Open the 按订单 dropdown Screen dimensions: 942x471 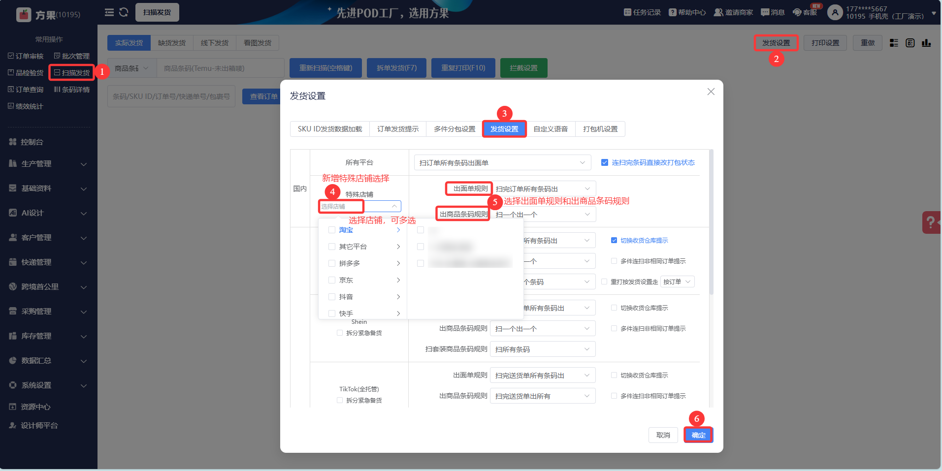coord(677,282)
